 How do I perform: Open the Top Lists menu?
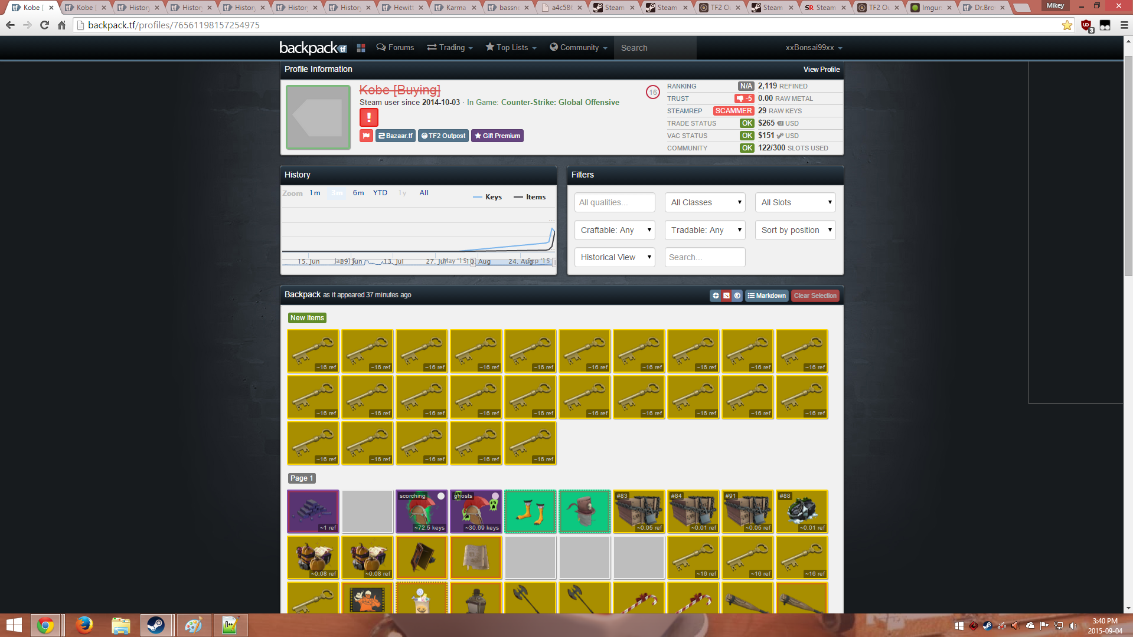coord(511,48)
